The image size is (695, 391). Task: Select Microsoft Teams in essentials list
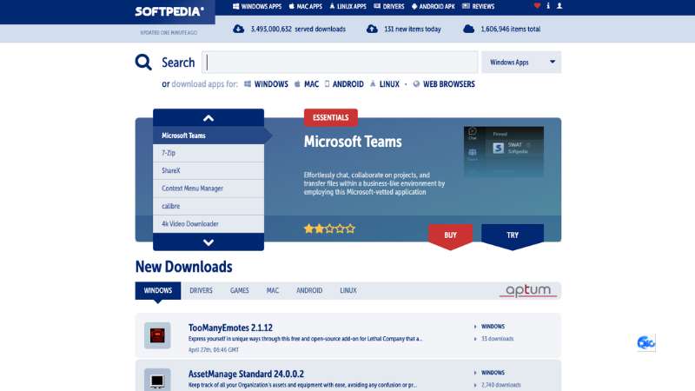pos(208,136)
